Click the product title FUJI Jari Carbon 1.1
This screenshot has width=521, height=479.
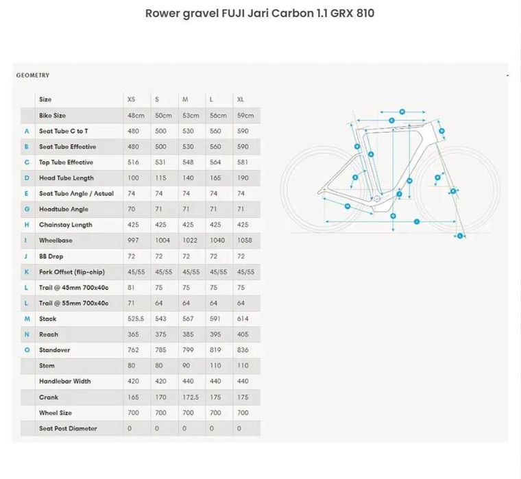[260, 13]
